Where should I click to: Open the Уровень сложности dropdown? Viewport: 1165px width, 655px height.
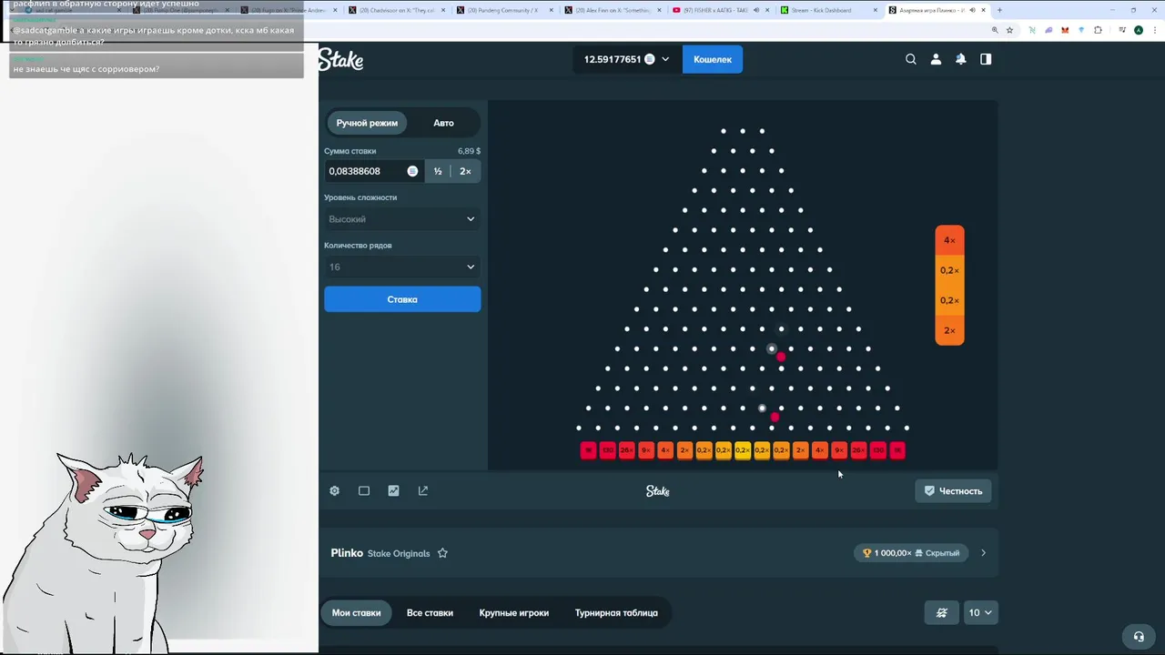coord(402,218)
